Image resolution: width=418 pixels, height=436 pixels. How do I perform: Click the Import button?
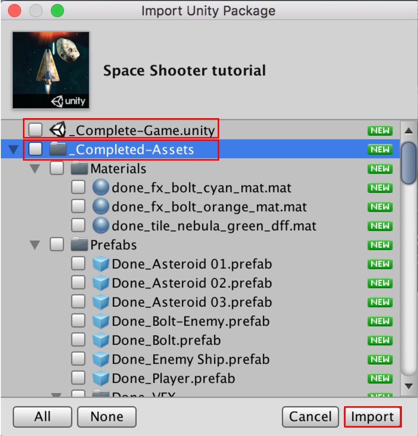(x=373, y=416)
